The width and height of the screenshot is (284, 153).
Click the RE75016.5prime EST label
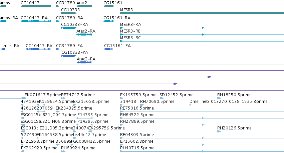point(137,108)
